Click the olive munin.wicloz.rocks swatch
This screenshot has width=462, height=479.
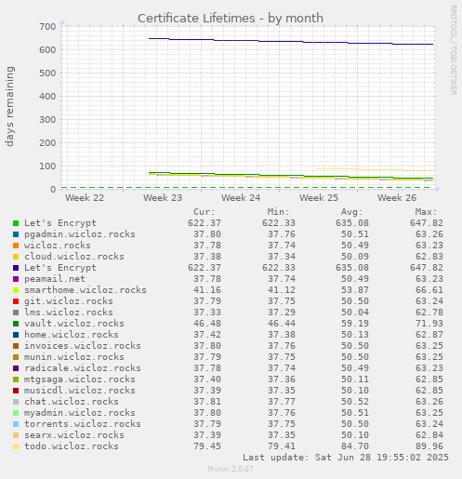(x=16, y=357)
